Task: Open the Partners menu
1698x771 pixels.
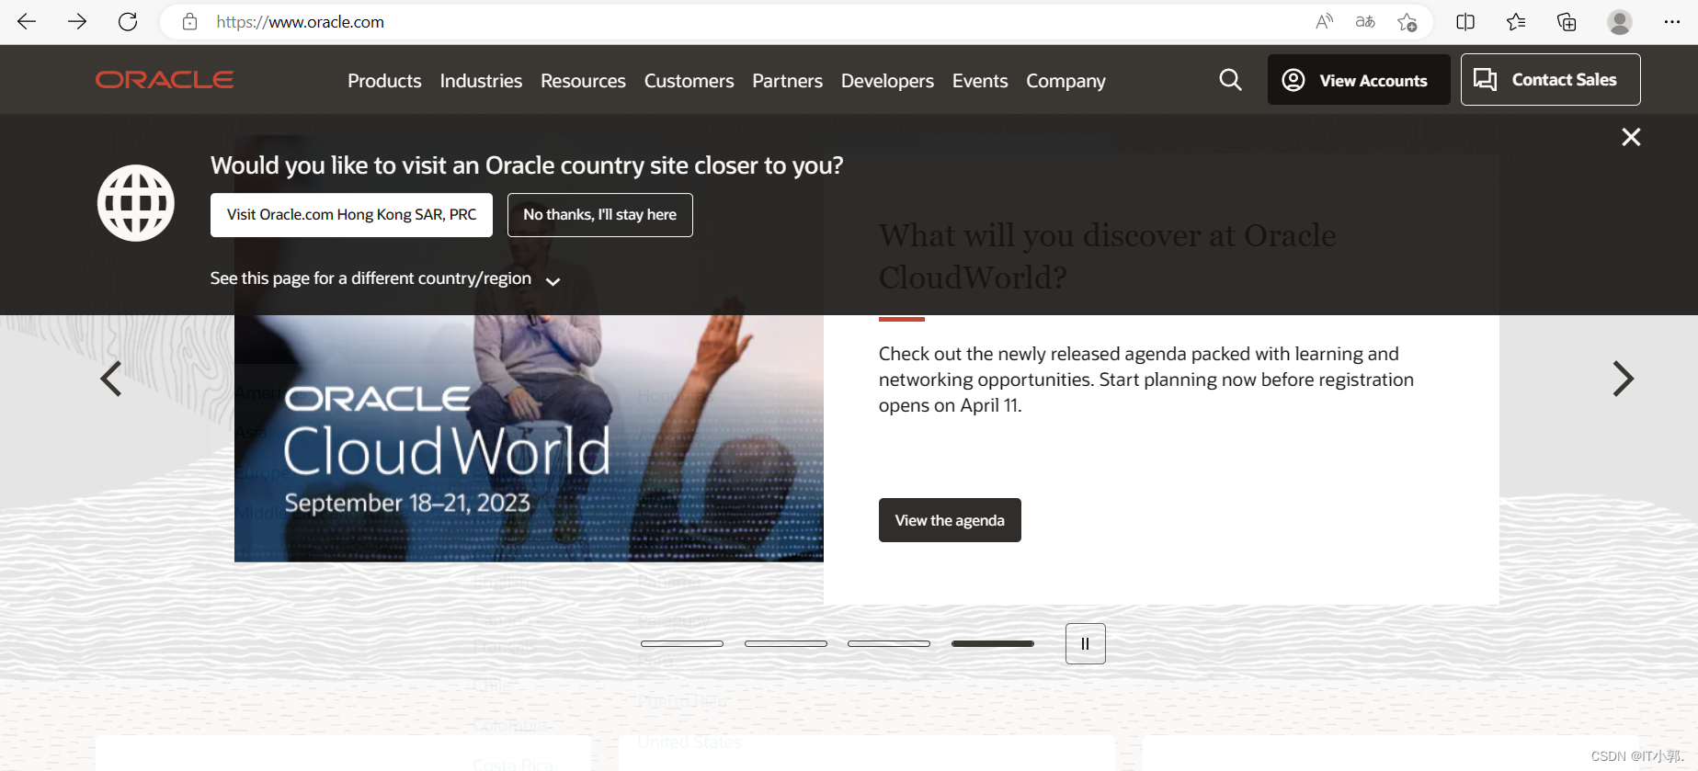Action: [787, 81]
